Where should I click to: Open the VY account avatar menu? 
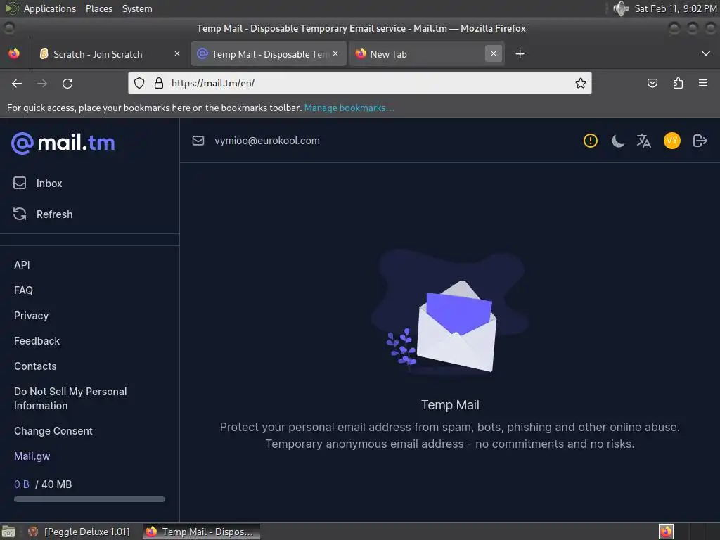point(671,141)
